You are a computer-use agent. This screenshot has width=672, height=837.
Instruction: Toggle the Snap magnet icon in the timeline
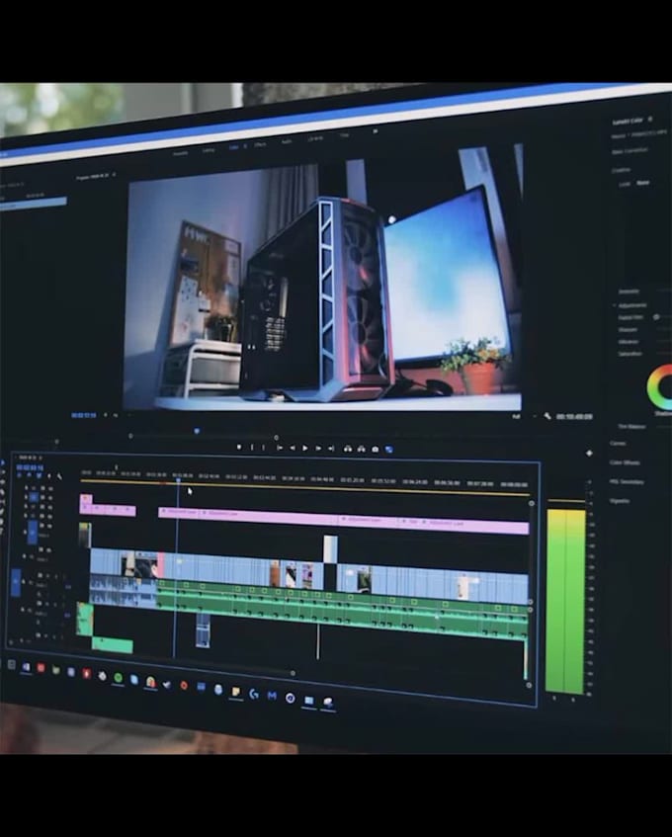[30, 475]
